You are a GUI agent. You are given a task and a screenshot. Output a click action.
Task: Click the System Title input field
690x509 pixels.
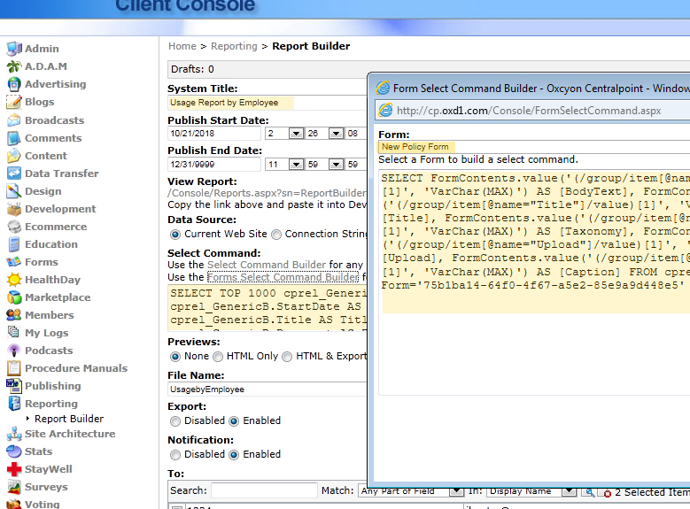click(230, 103)
